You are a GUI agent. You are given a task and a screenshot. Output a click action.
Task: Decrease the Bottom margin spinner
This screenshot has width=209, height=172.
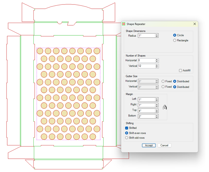coord(157,117)
